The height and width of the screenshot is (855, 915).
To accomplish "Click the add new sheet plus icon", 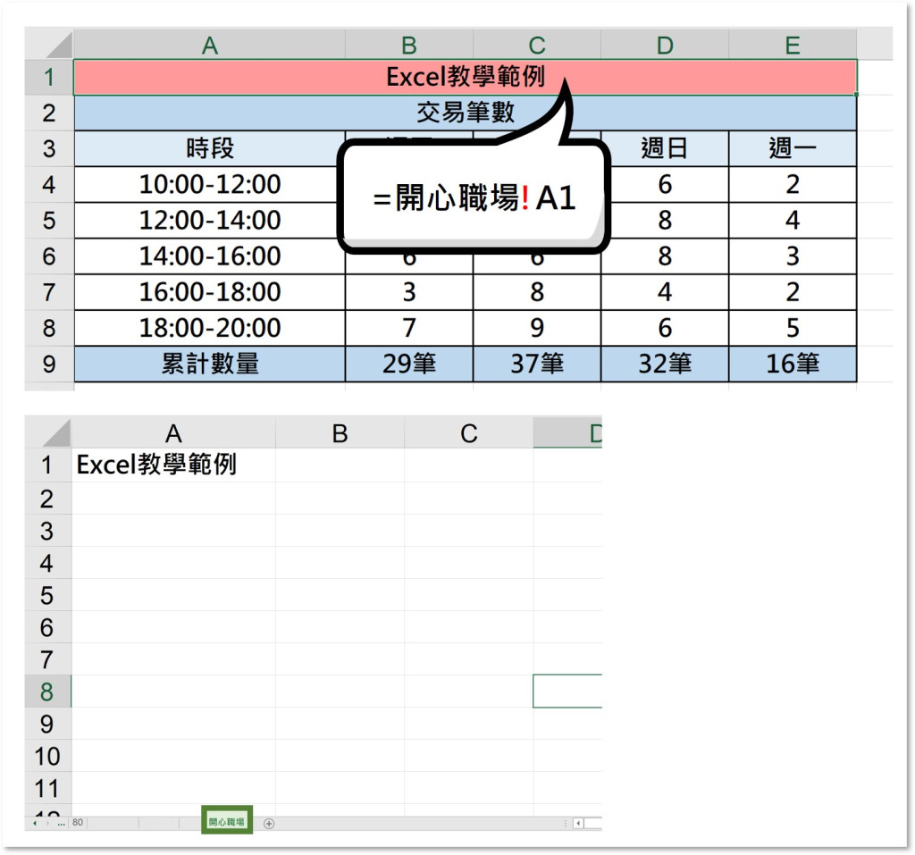I will pyautogui.click(x=269, y=823).
